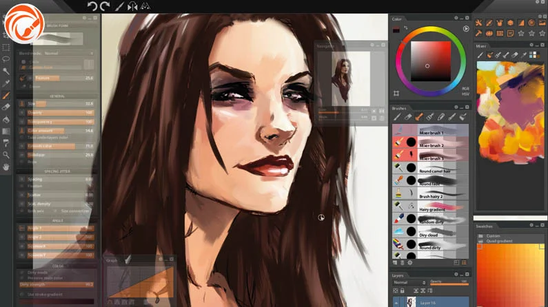Open brush settings gear in Brushes panel
Image resolution: width=548 pixels, height=307 pixels.
pos(410,262)
